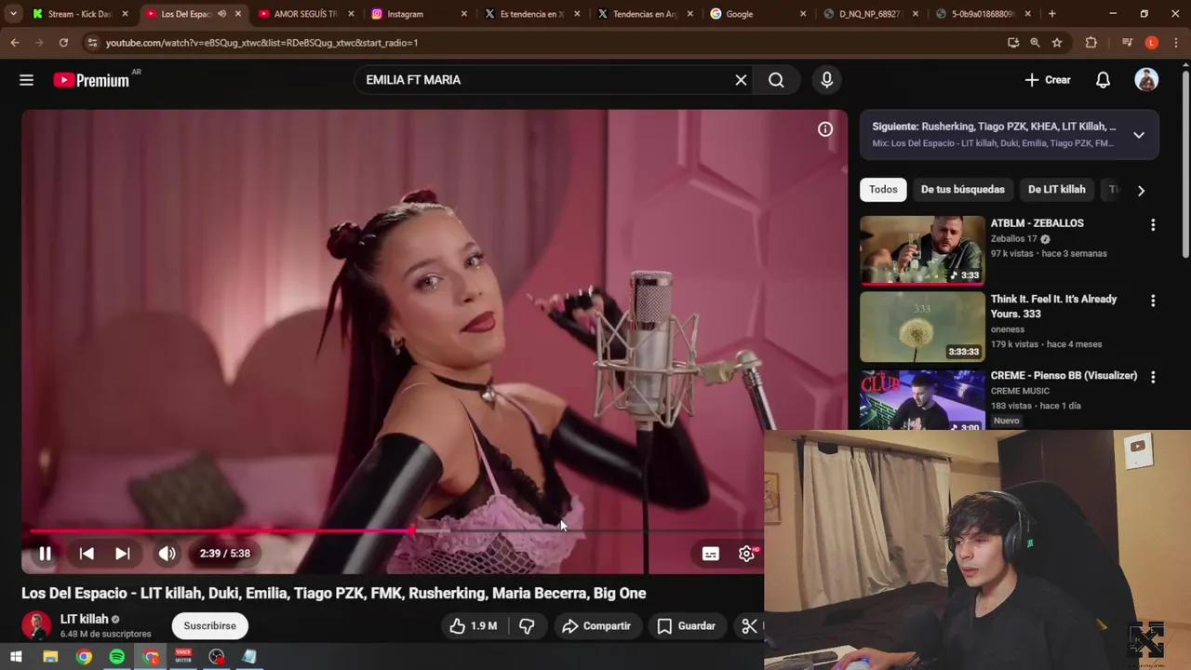The image size is (1191, 670).
Task: Open Windows Start menu
Action: pos(16,657)
